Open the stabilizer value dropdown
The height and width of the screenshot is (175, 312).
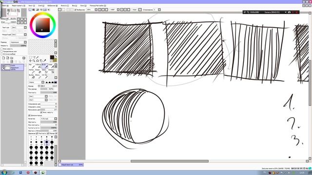coord(159,10)
